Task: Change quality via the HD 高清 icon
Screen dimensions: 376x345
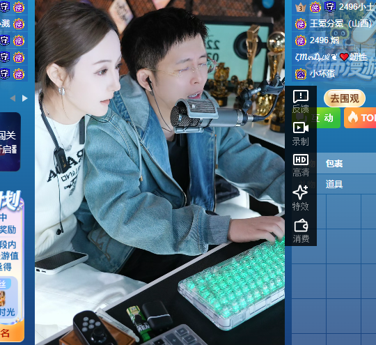Action: [301, 165]
